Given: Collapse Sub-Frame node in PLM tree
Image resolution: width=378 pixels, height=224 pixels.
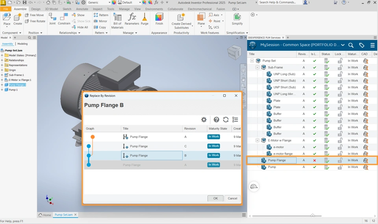Looking at the screenshot, I should pyautogui.click(x=258, y=67).
